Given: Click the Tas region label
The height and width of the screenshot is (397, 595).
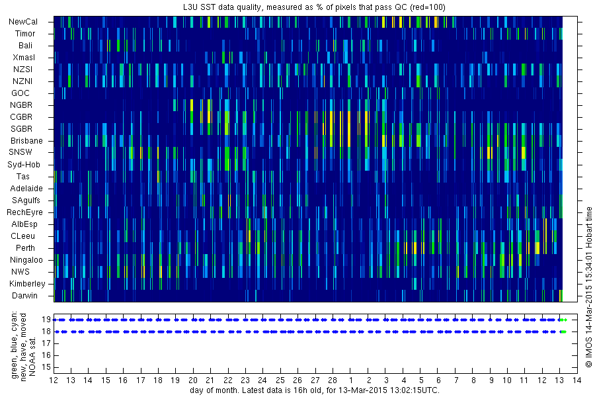Looking at the screenshot, I should pyautogui.click(x=22, y=176).
